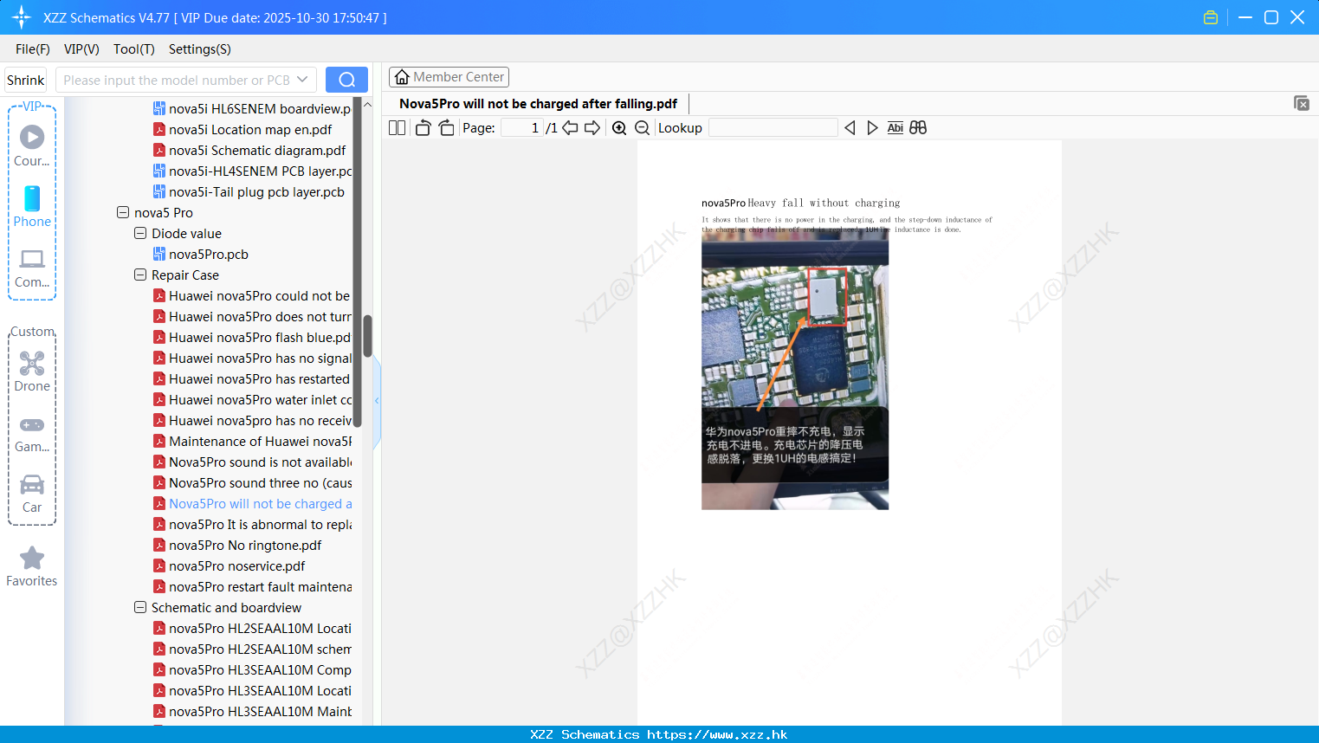1319x743 pixels.
Task: Zoom out of the PDF
Action: [x=642, y=128]
